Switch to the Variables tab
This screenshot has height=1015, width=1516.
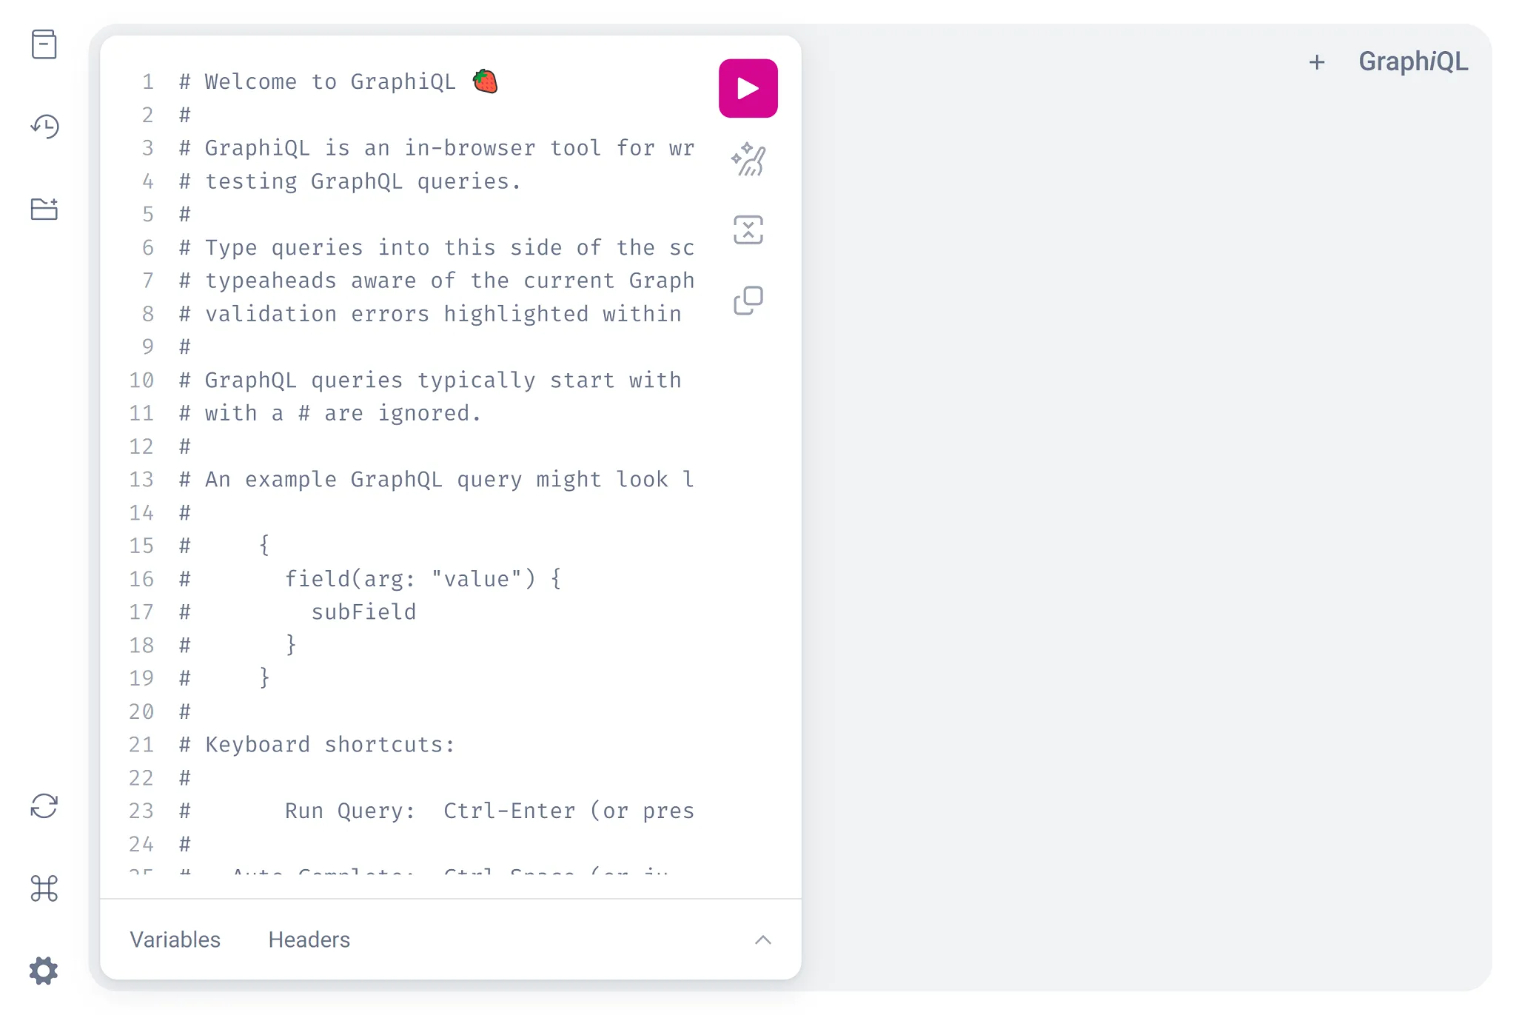[x=175, y=939]
